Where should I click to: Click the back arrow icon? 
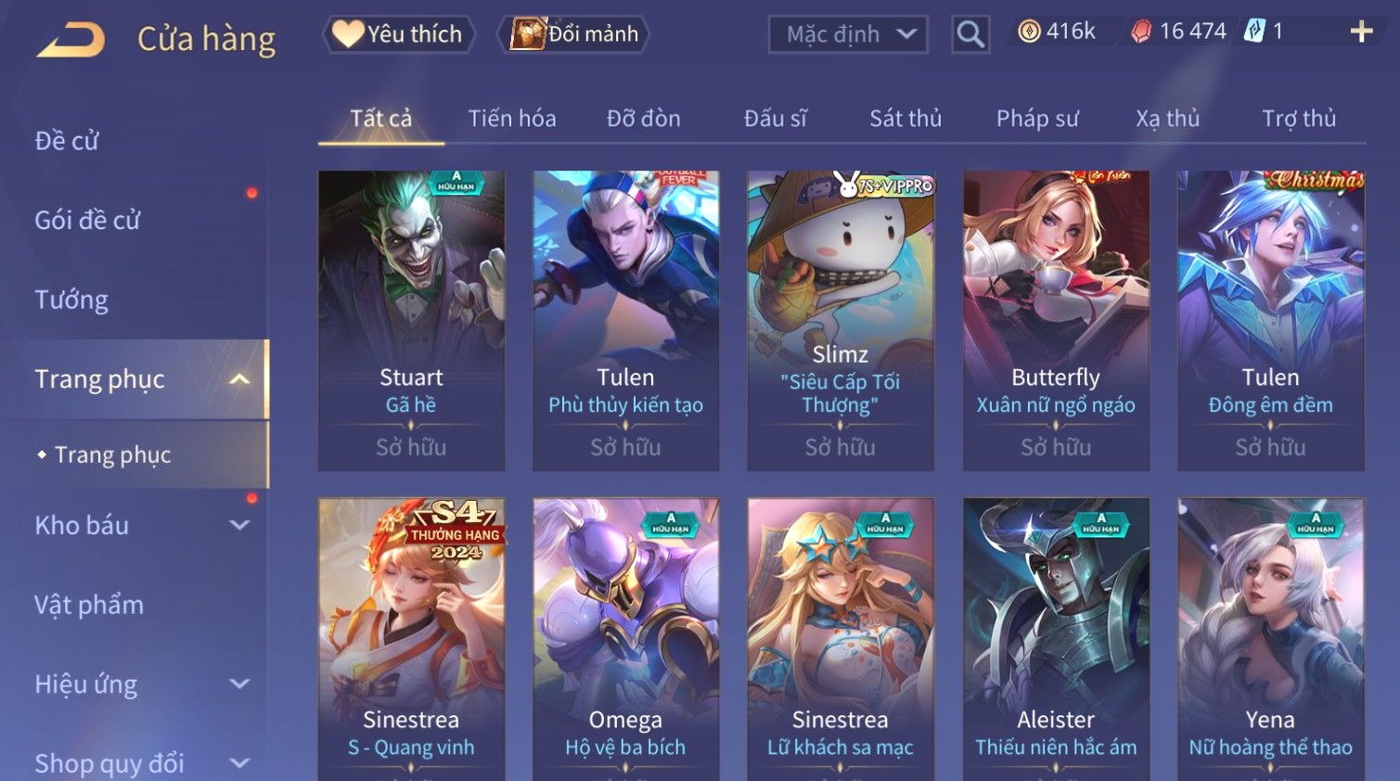tap(71, 40)
